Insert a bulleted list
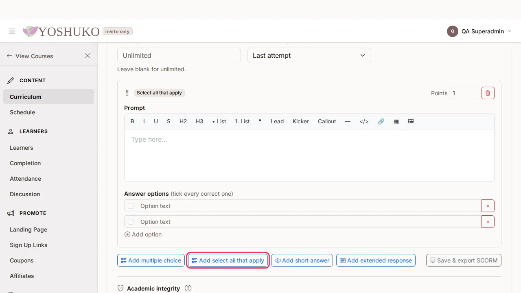The image size is (521, 293). (219, 121)
